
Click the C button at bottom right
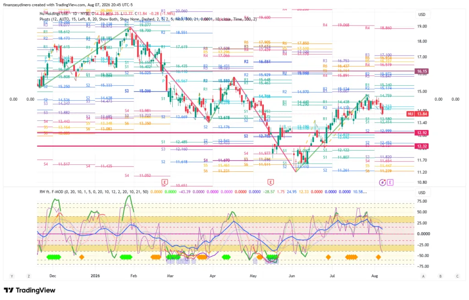(458, 276)
